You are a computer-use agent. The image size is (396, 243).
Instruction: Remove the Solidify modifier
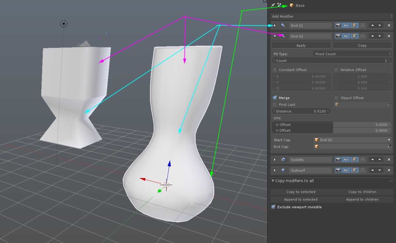pos(389,160)
